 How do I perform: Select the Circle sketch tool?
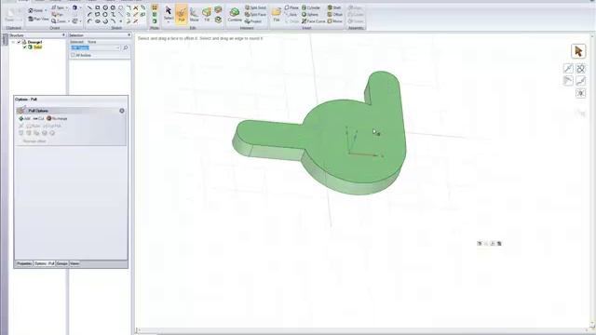tap(105, 7)
